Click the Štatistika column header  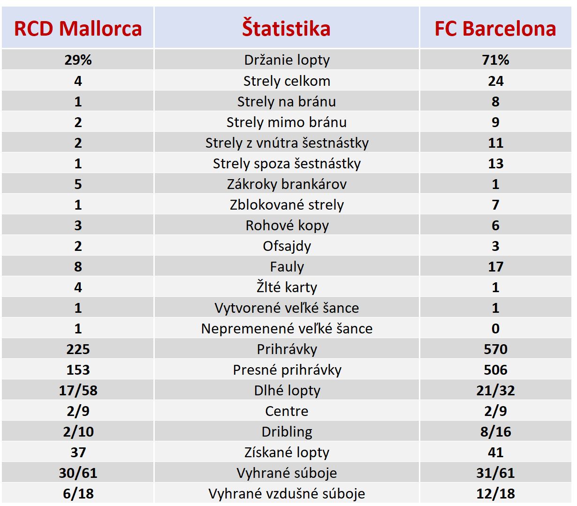tap(287, 28)
